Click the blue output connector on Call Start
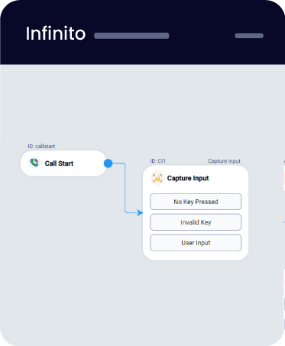The image size is (285, 346). (x=108, y=163)
